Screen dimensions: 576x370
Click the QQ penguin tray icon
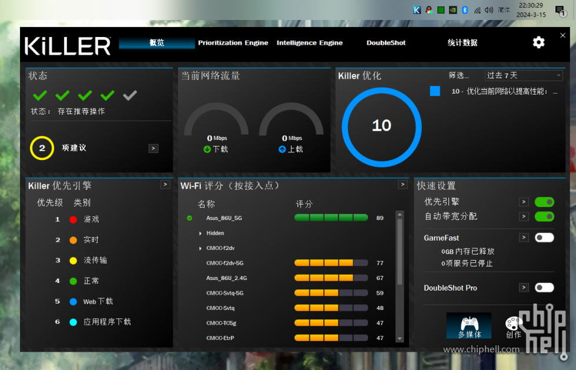tap(429, 11)
